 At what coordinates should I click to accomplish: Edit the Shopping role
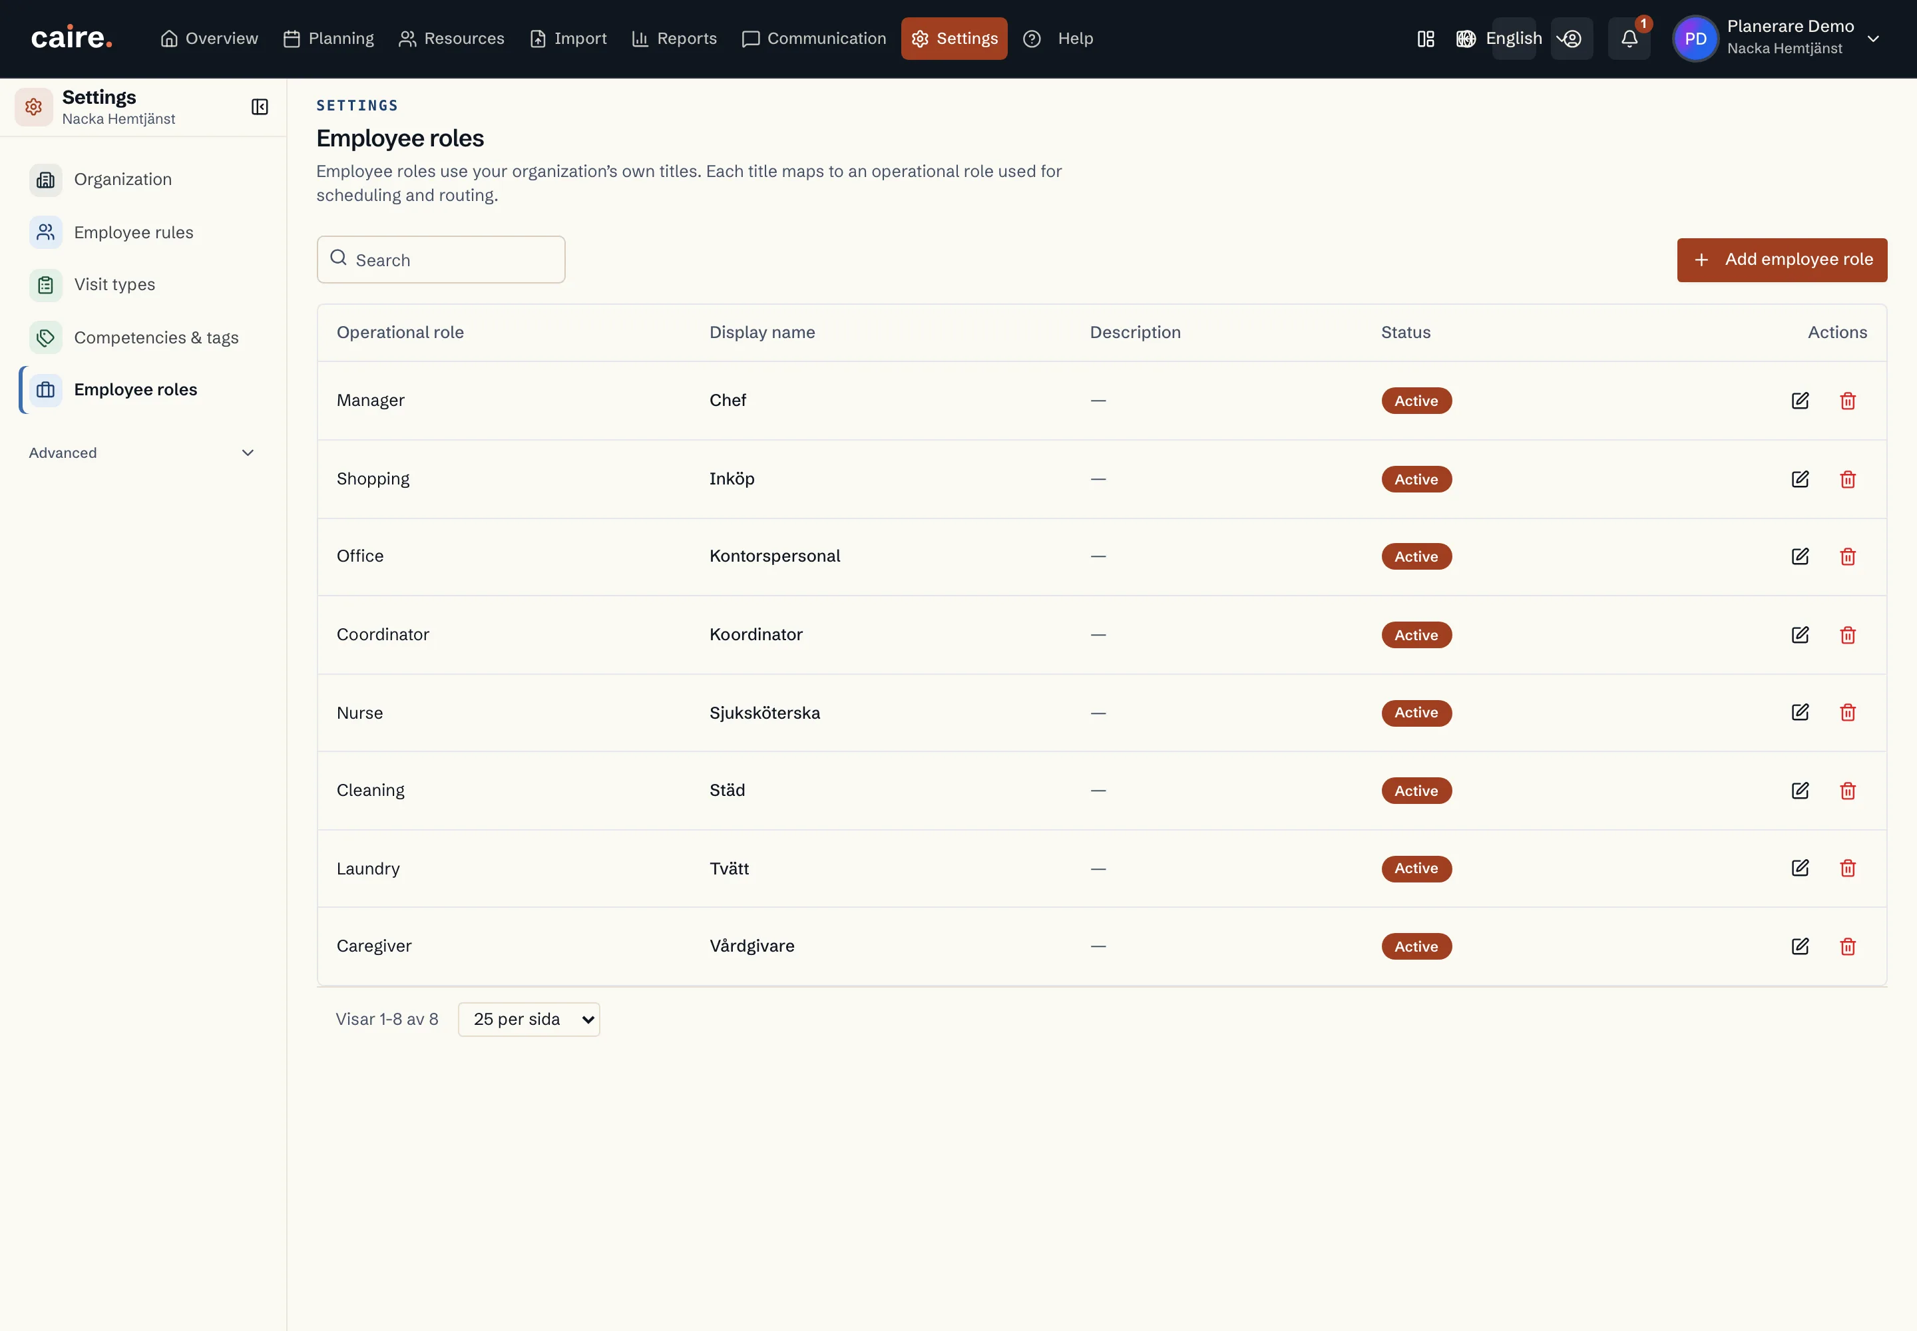click(1801, 478)
